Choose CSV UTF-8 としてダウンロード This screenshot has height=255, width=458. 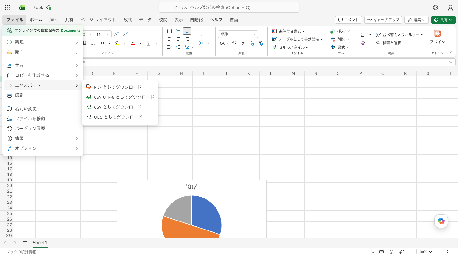pyautogui.click(x=120, y=97)
